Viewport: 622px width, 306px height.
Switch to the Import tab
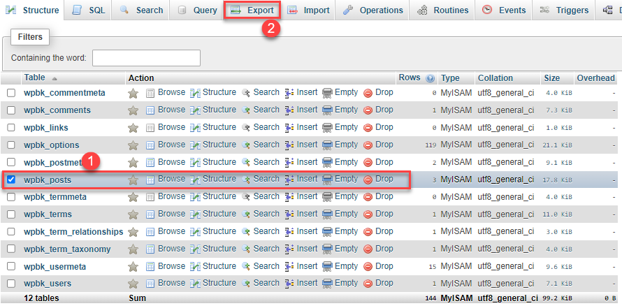(308, 10)
